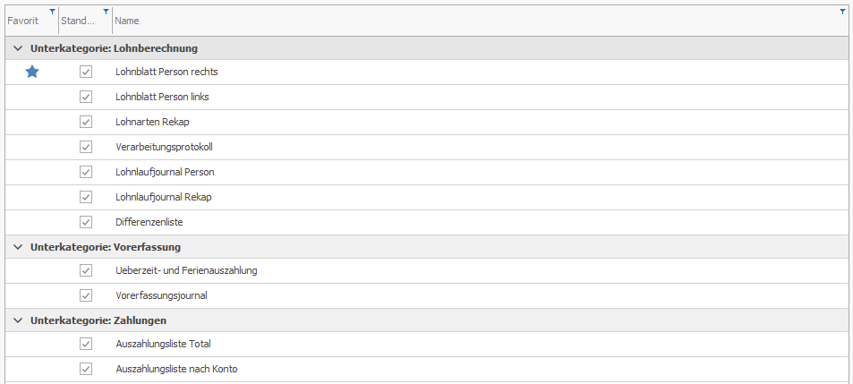This screenshot has width=853, height=384.
Task: Open filter icon on Favorit column
Action: (x=52, y=12)
